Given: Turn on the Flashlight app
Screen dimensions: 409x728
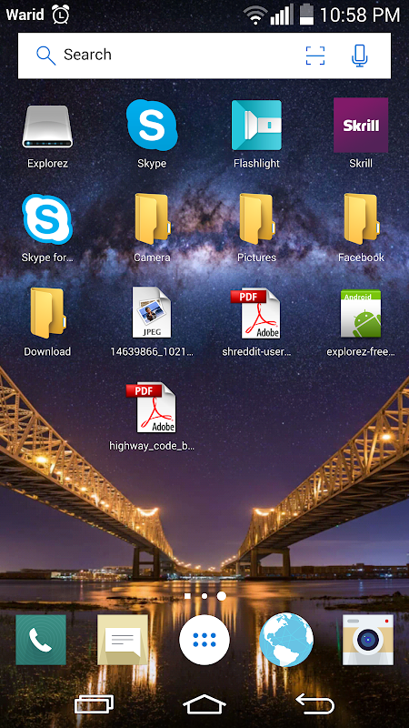Looking at the screenshot, I should click(256, 125).
